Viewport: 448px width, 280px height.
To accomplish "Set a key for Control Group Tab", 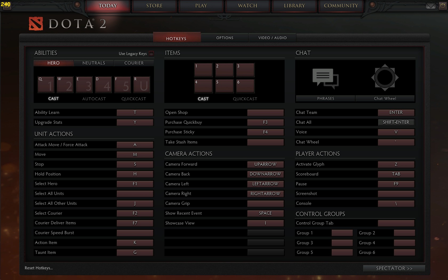I will (x=396, y=223).
